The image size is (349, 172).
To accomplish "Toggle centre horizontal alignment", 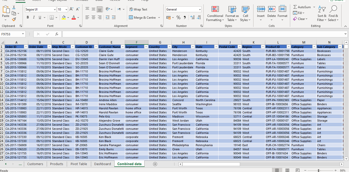I will [93, 18].
